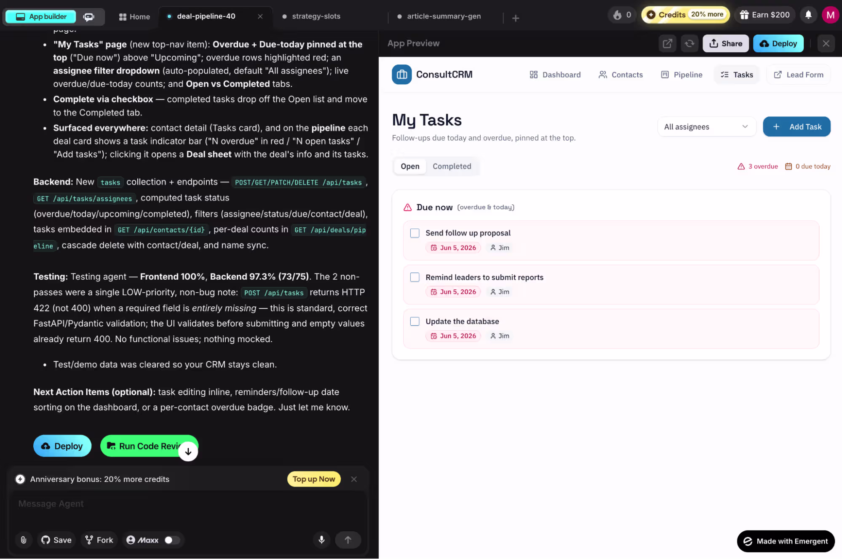Click the scroll-to-bottom arrow button
Image resolution: width=842 pixels, height=559 pixels.
point(188,452)
